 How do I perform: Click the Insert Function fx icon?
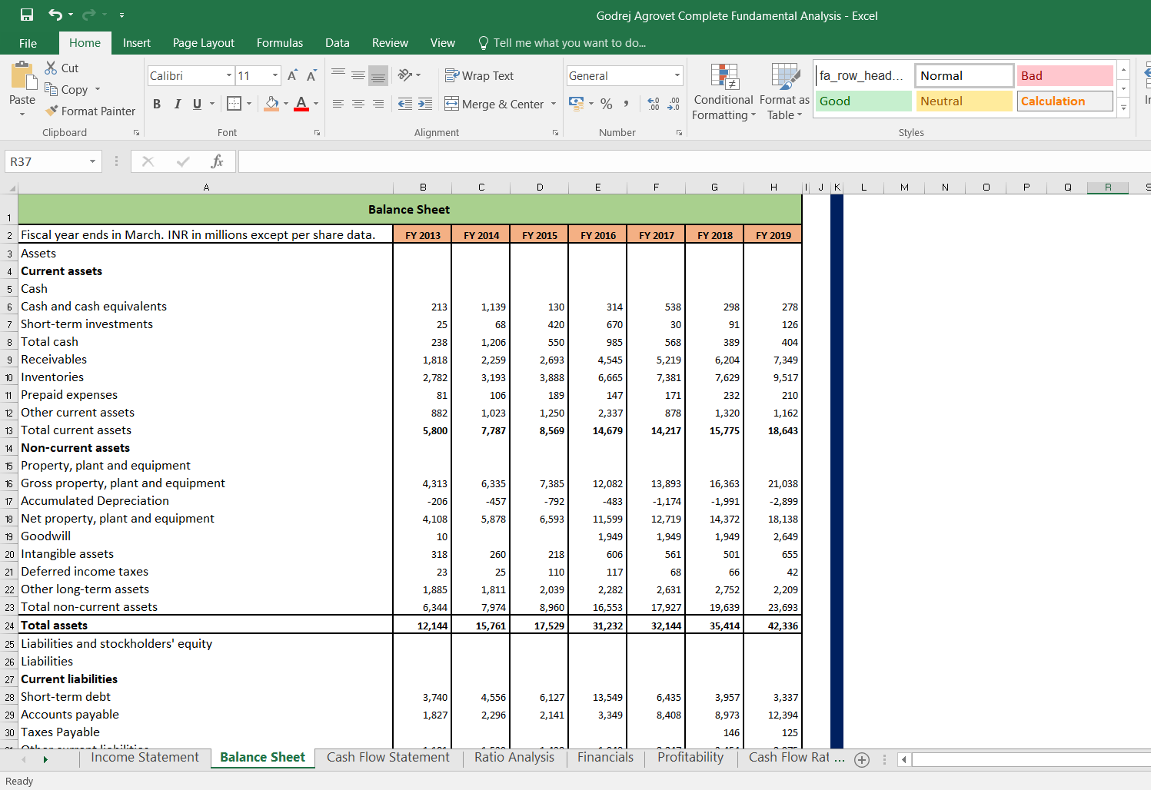(x=217, y=161)
